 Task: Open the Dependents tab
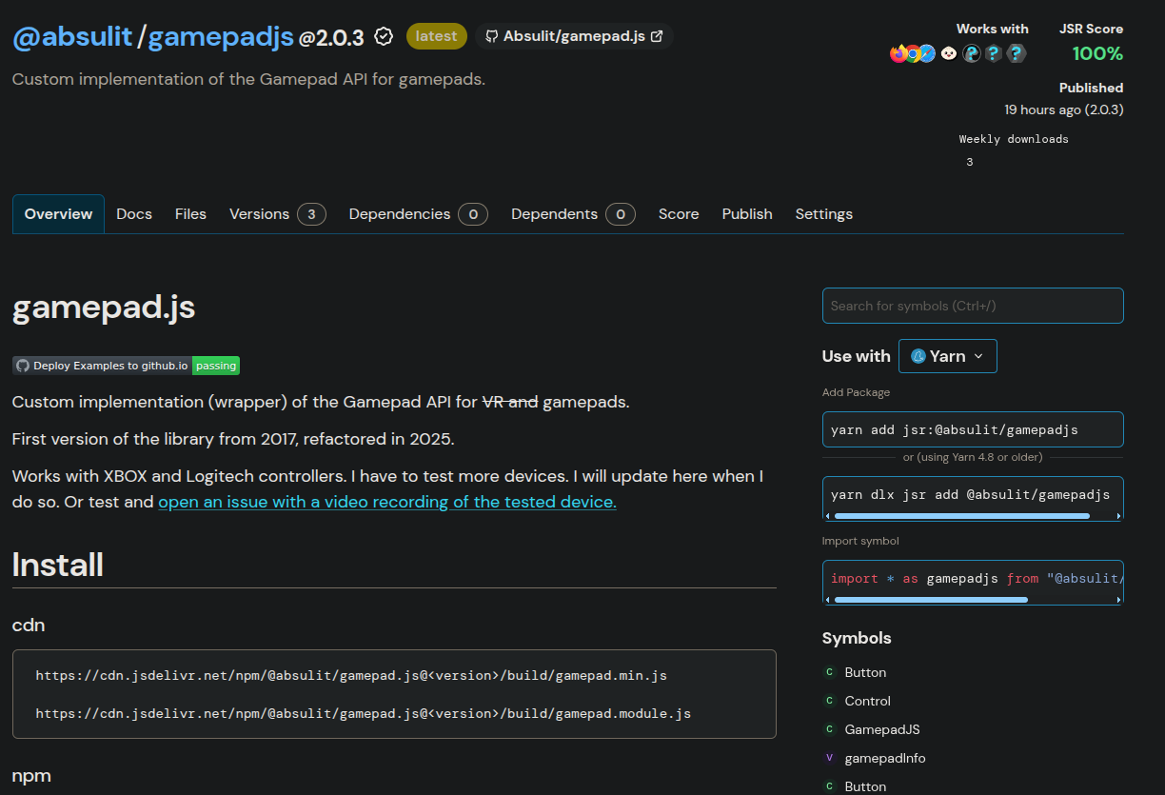(573, 214)
